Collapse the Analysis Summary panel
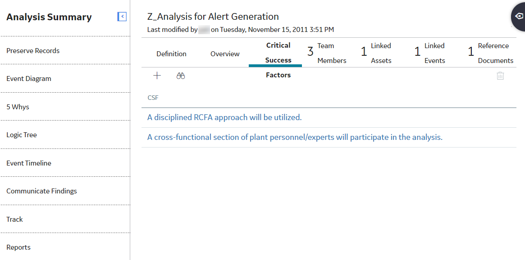The width and height of the screenshot is (525, 260). click(x=122, y=16)
